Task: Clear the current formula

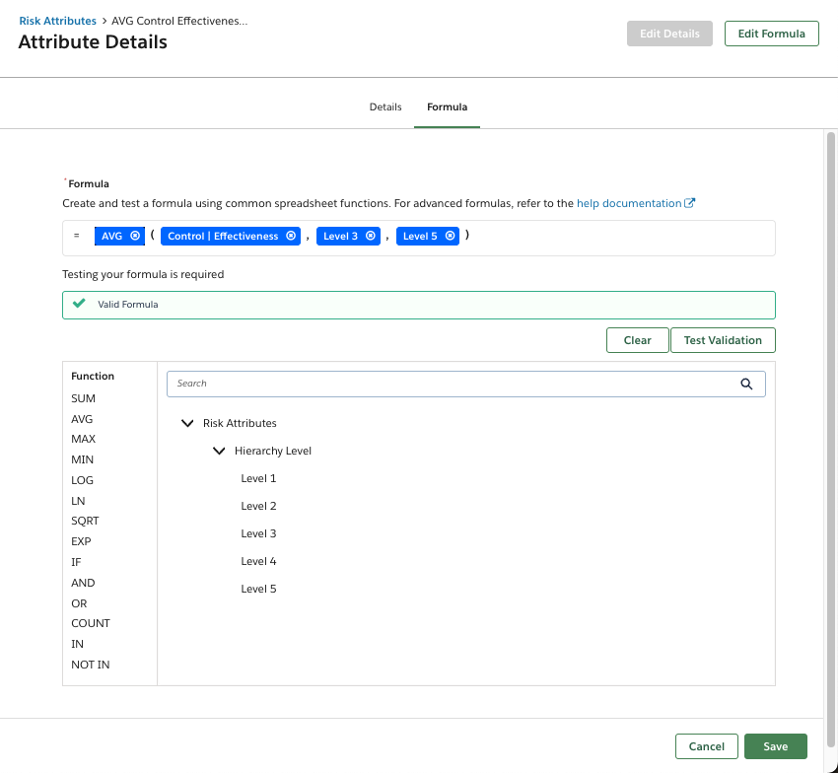Action: point(637,339)
